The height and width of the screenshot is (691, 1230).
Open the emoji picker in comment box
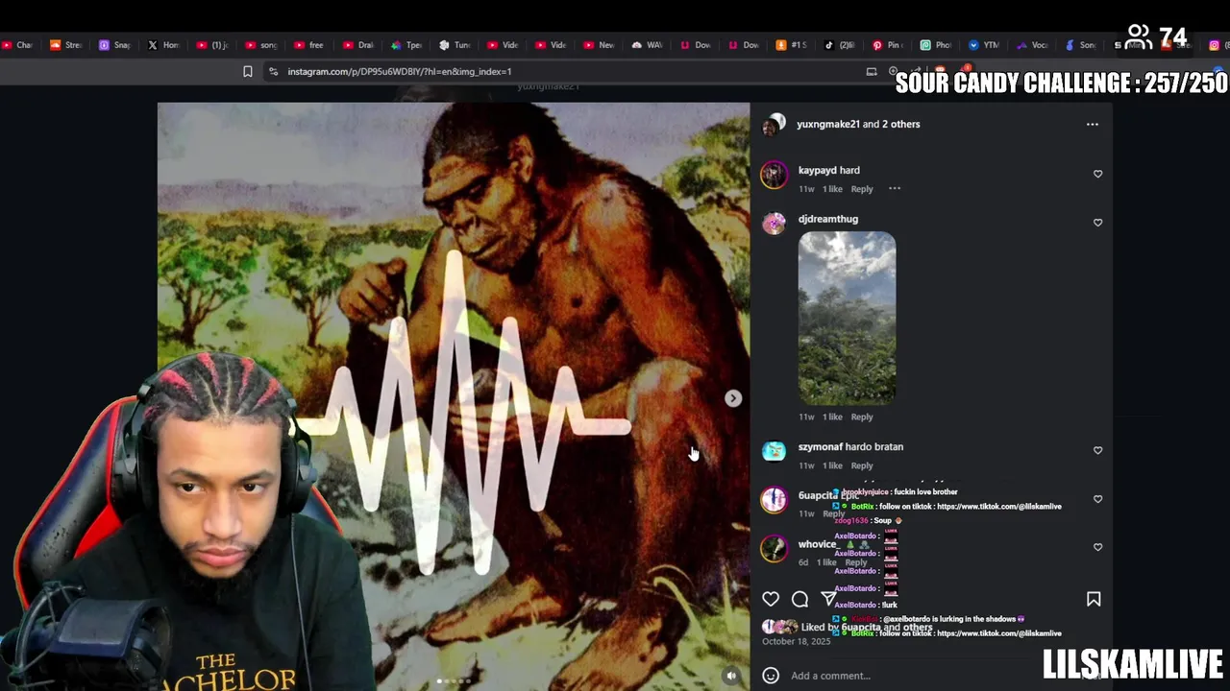tap(771, 676)
